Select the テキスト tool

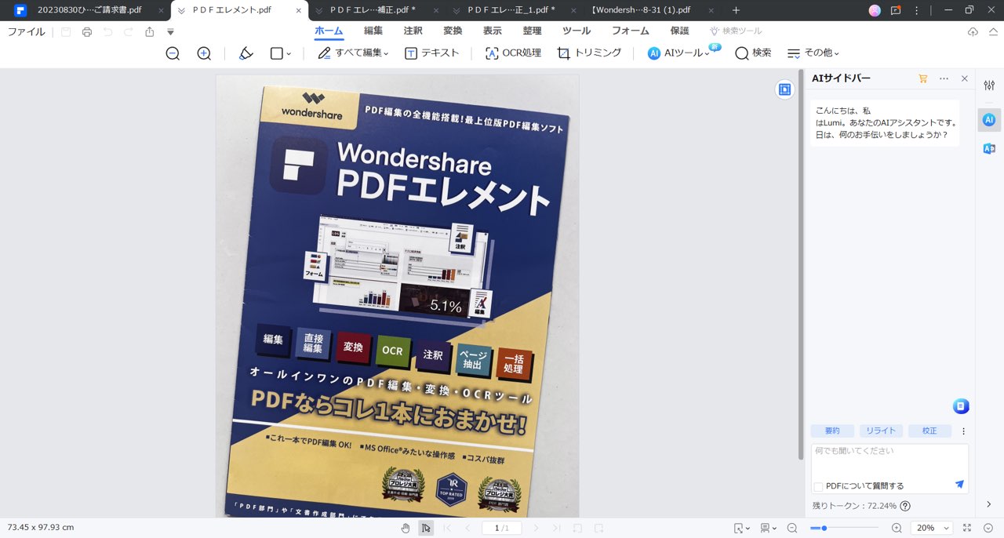coord(431,53)
